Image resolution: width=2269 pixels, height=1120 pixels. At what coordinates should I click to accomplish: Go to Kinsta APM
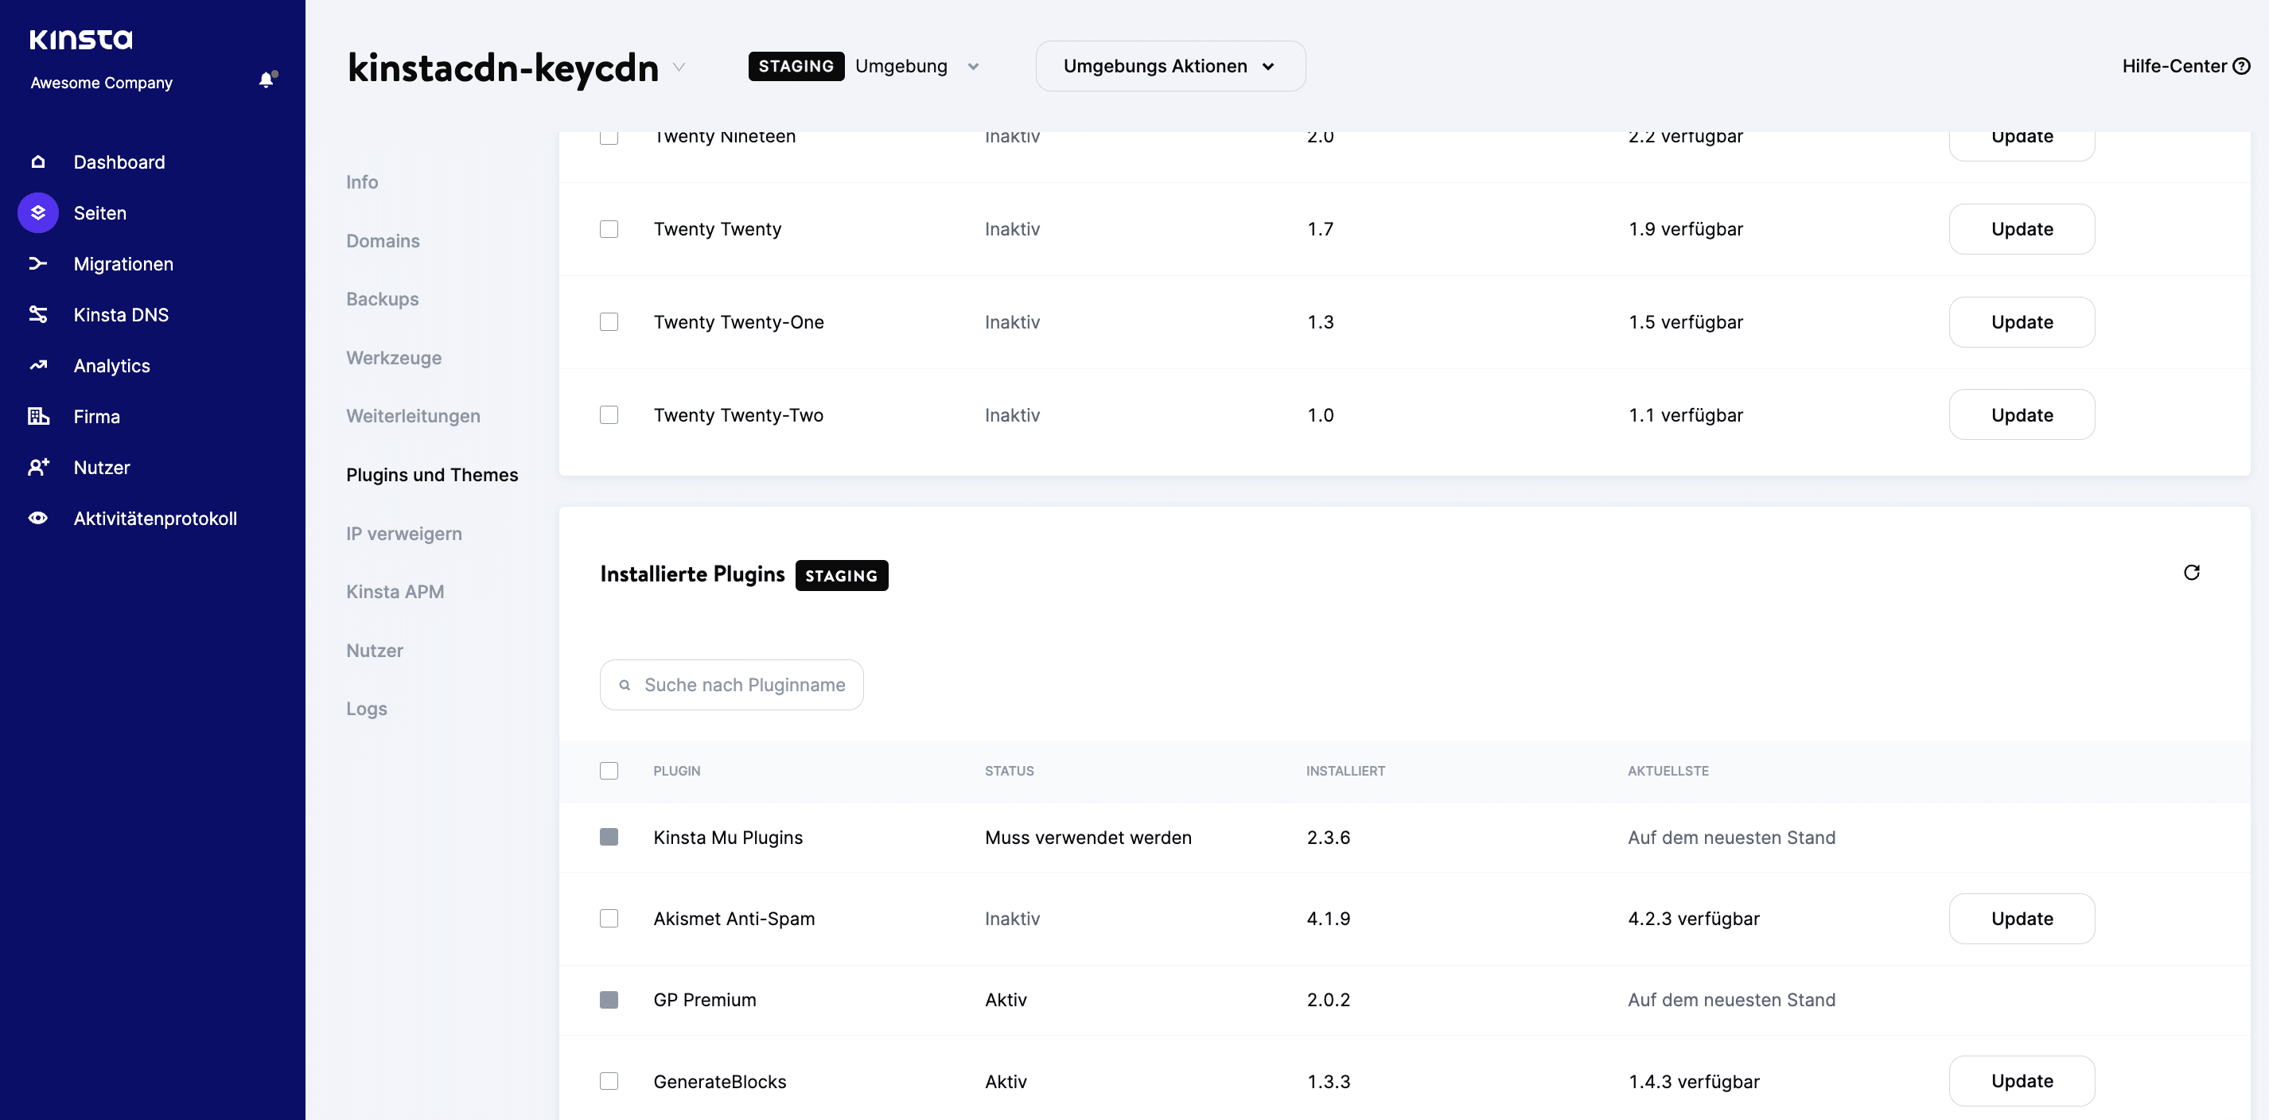(395, 593)
